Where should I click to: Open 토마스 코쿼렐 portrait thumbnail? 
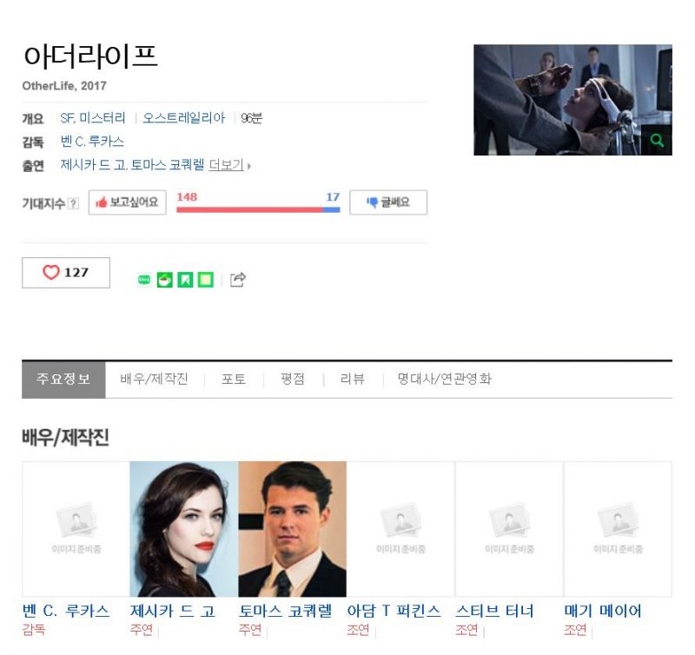point(293,529)
